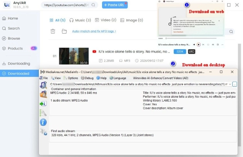Open Products AI section in sidebar
The image size is (243, 157).
point(19,48)
